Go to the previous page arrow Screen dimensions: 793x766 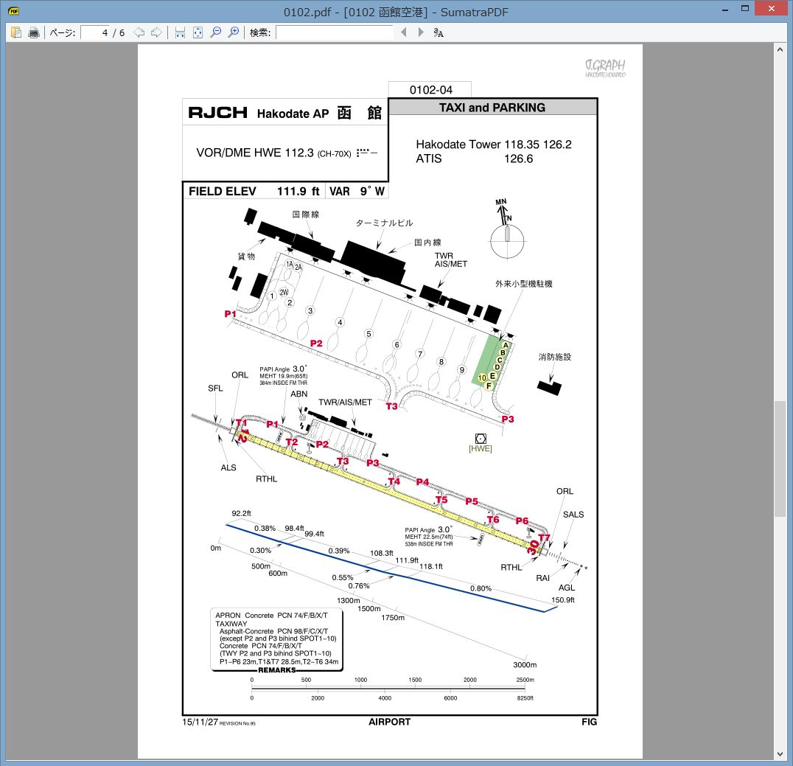[x=139, y=32]
